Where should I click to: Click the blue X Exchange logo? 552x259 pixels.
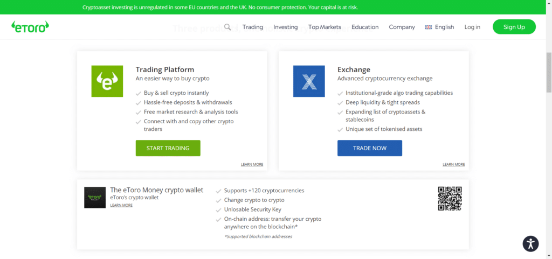tap(309, 81)
